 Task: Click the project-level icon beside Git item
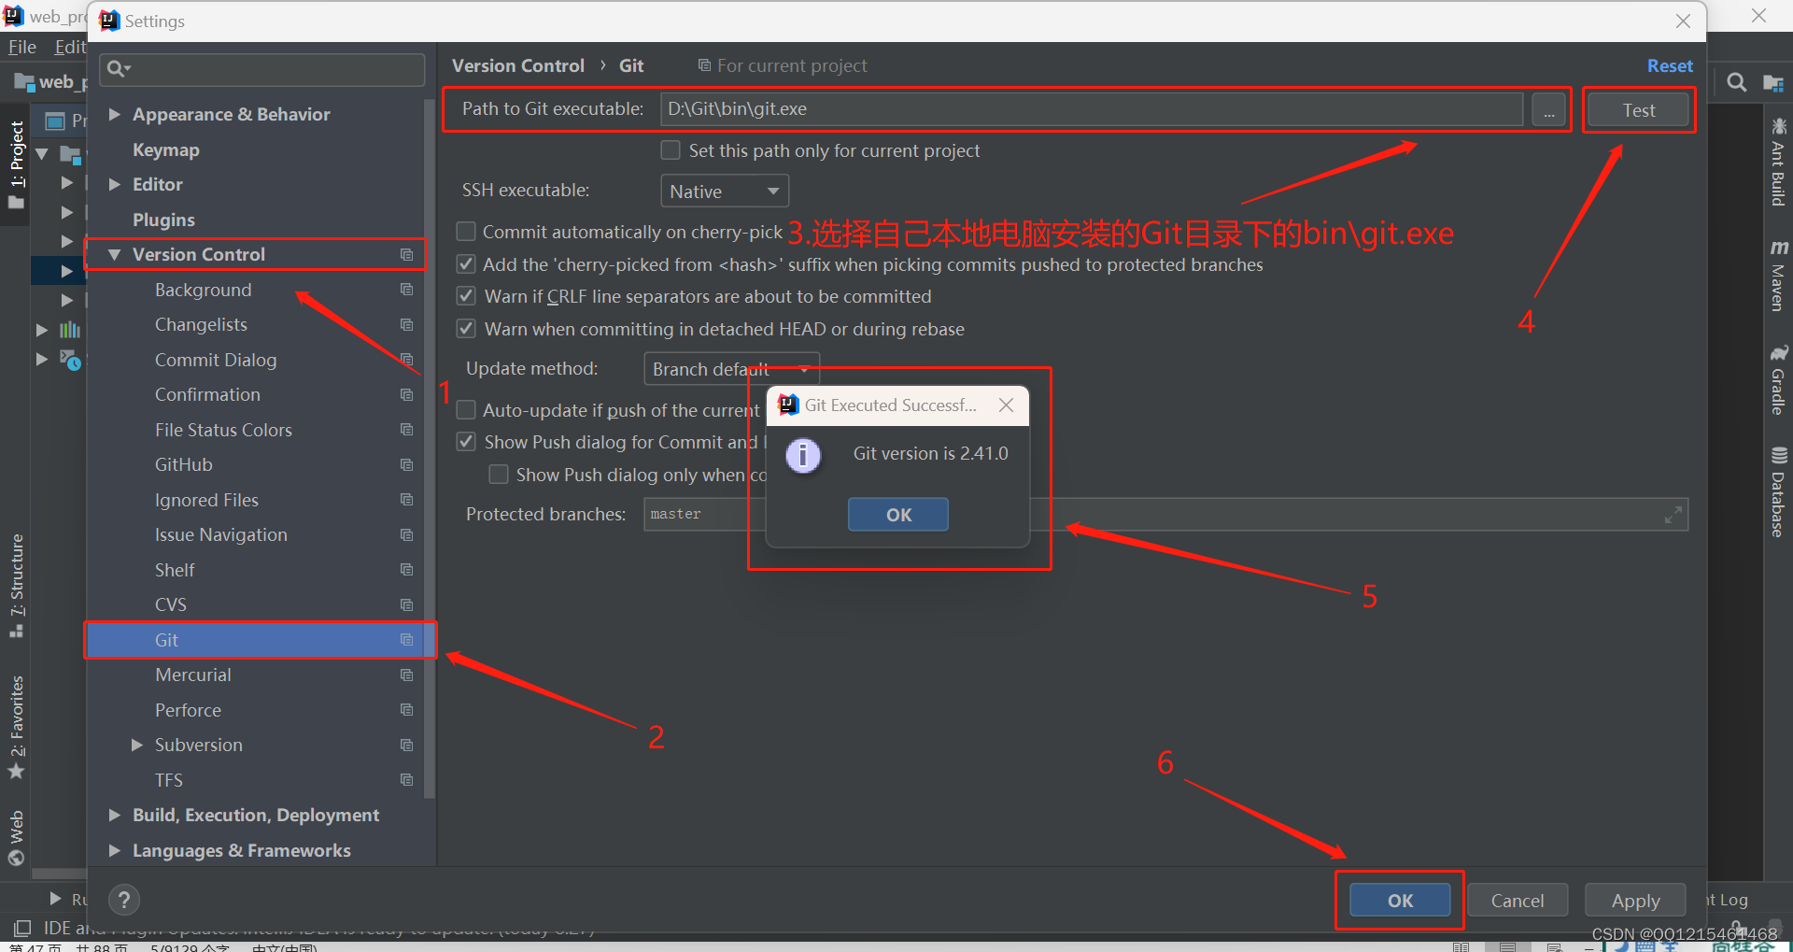(406, 640)
